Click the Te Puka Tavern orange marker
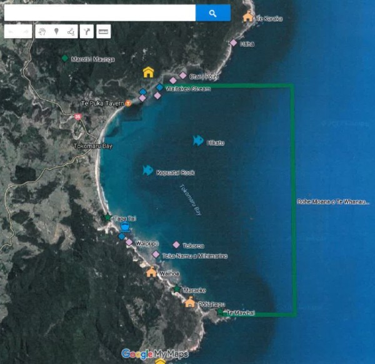The image size is (375, 364). [128, 102]
